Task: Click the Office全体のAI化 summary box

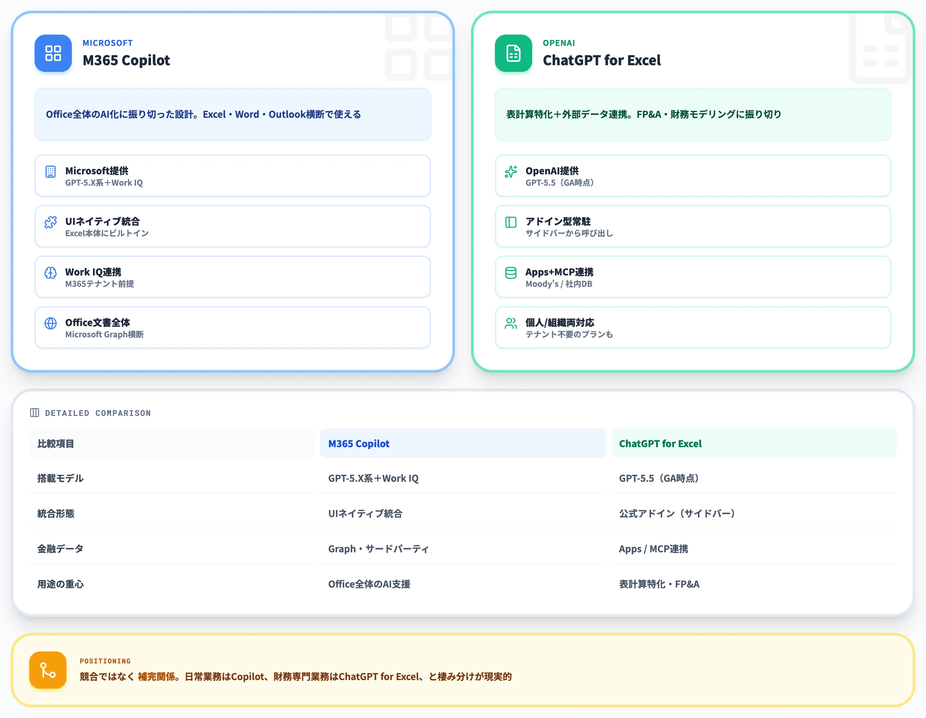Action: (x=233, y=114)
